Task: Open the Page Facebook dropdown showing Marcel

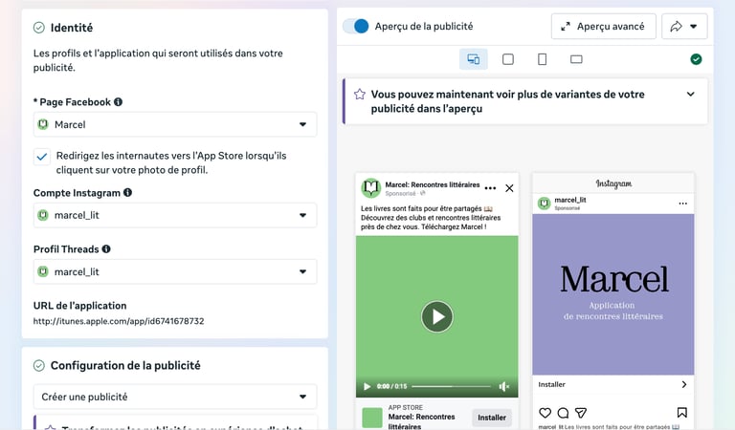Action: pyautogui.click(x=175, y=124)
